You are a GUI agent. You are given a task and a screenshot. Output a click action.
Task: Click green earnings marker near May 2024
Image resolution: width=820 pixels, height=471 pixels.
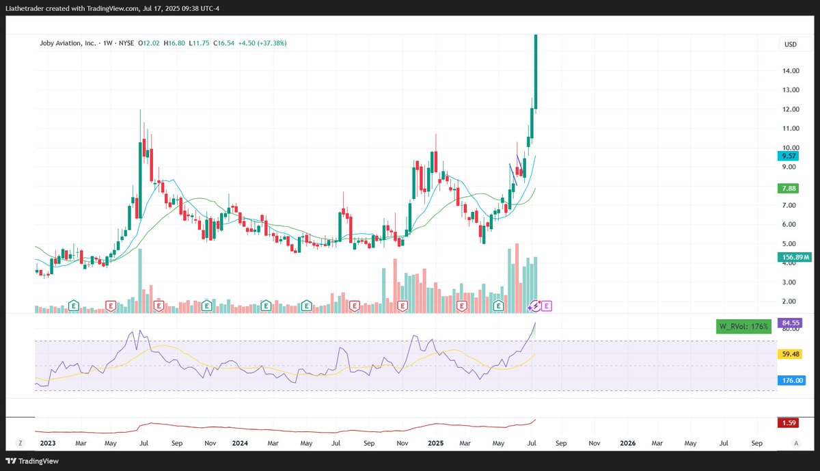coord(307,305)
